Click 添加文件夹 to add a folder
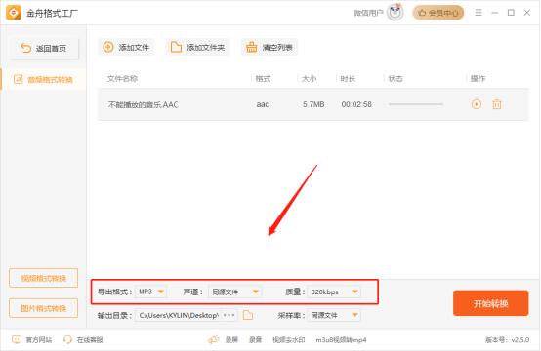This screenshot has width=541, height=351. pos(198,47)
